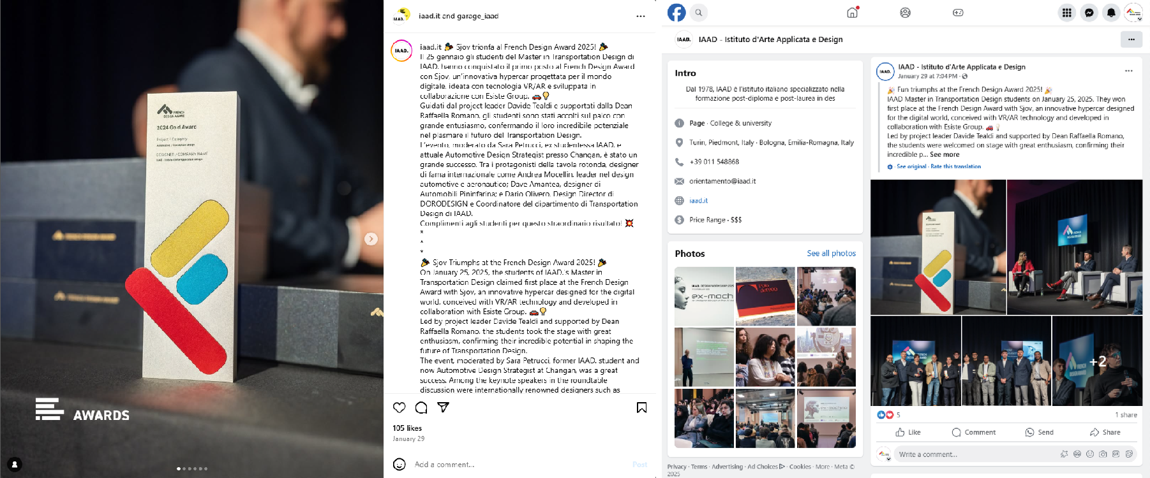Like the Instagram post with heart icon

click(x=400, y=407)
